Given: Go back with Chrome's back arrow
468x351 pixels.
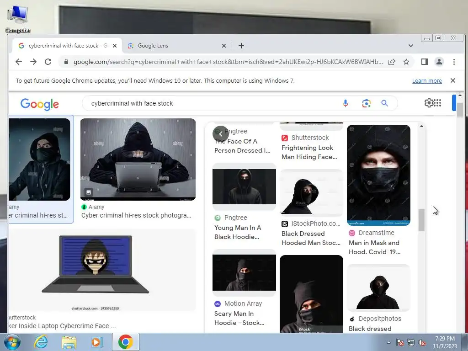Looking at the screenshot, I should point(19,62).
